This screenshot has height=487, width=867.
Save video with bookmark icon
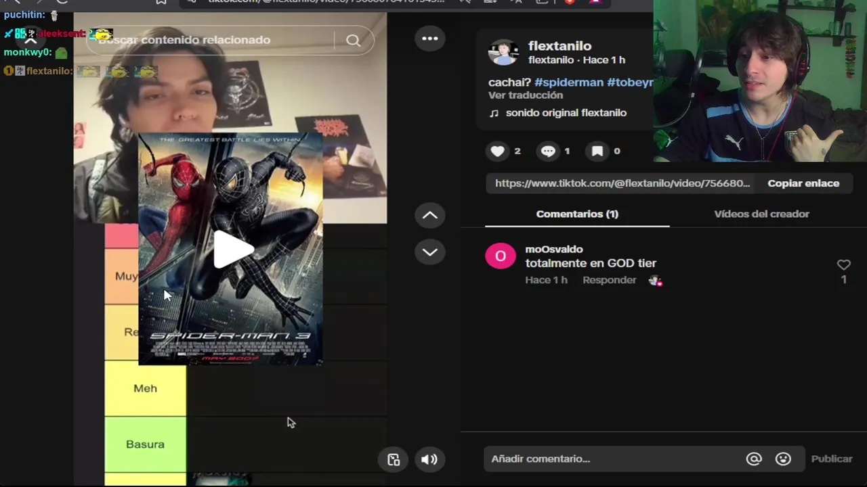tap(597, 151)
